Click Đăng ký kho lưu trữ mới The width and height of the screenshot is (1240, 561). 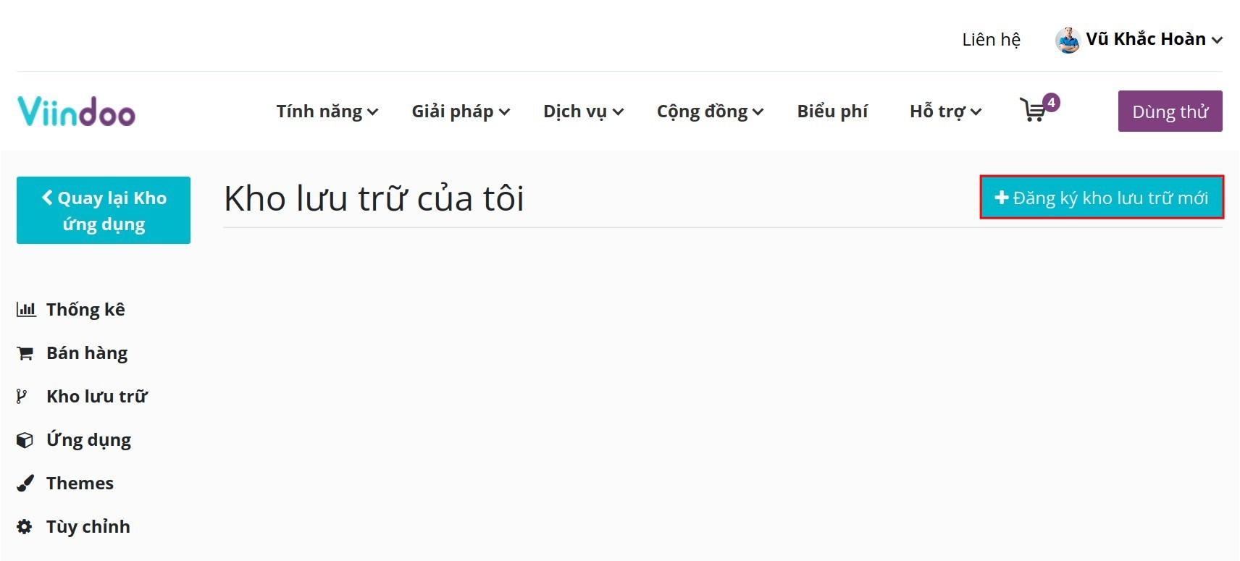(x=1102, y=197)
